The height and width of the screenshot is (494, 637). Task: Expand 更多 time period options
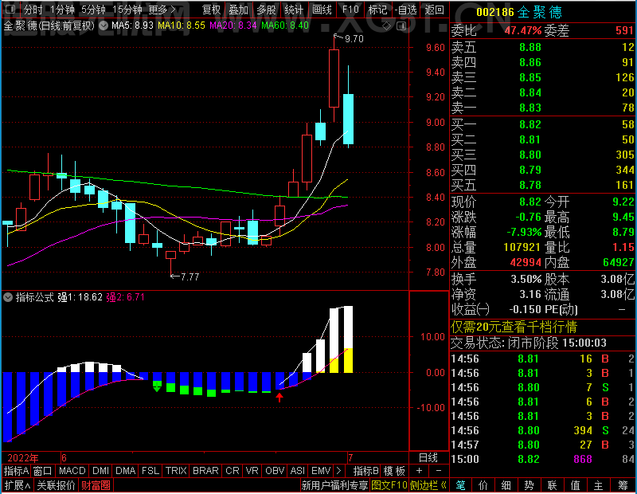tap(162, 10)
